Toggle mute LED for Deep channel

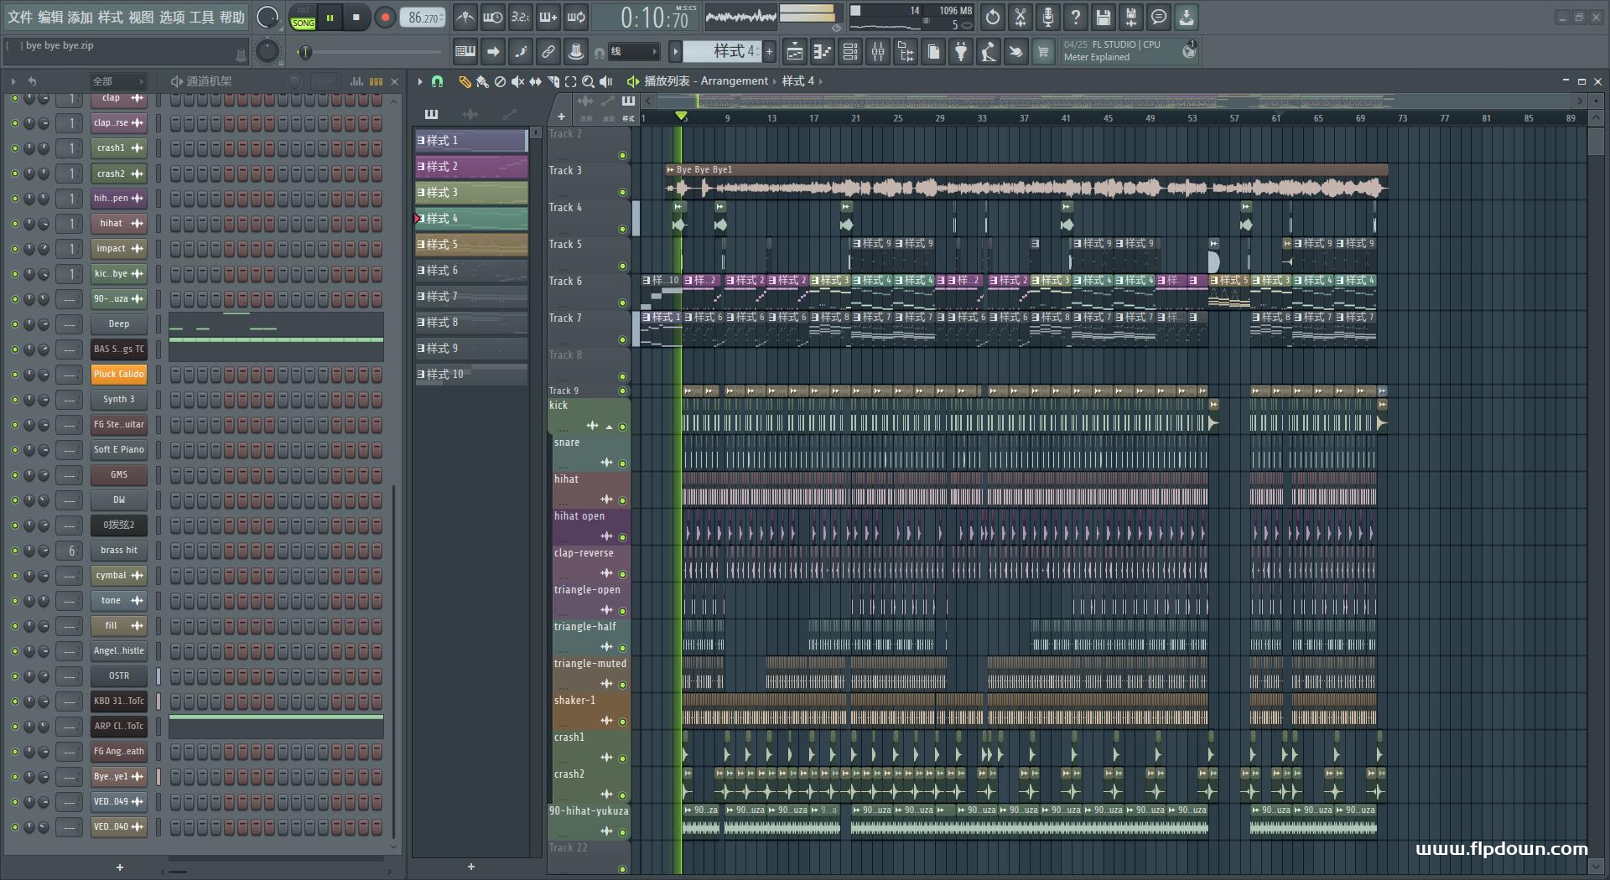click(14, 324)
